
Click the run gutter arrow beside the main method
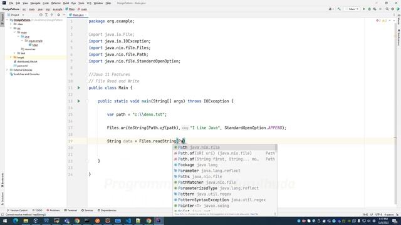click(x=79, y=101)
